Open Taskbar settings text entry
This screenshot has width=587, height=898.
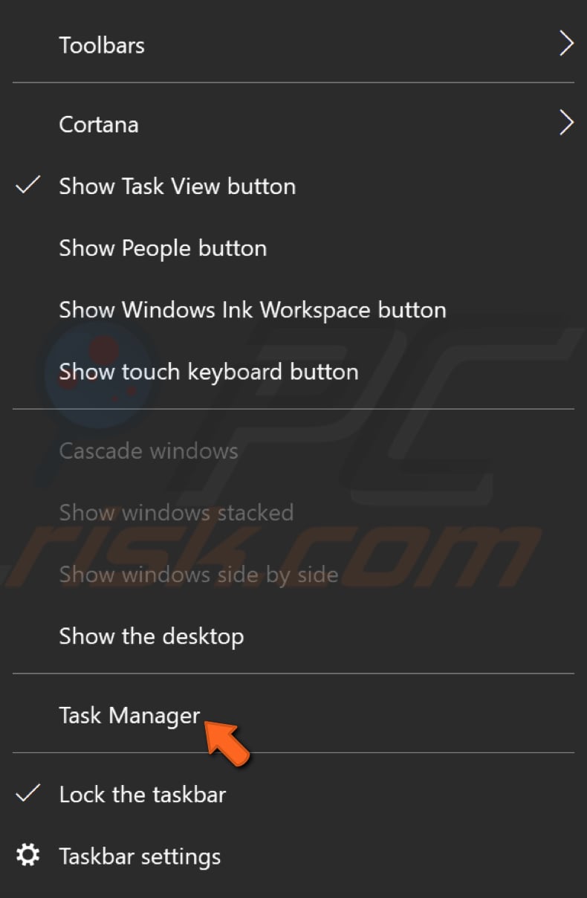[140, 856]
